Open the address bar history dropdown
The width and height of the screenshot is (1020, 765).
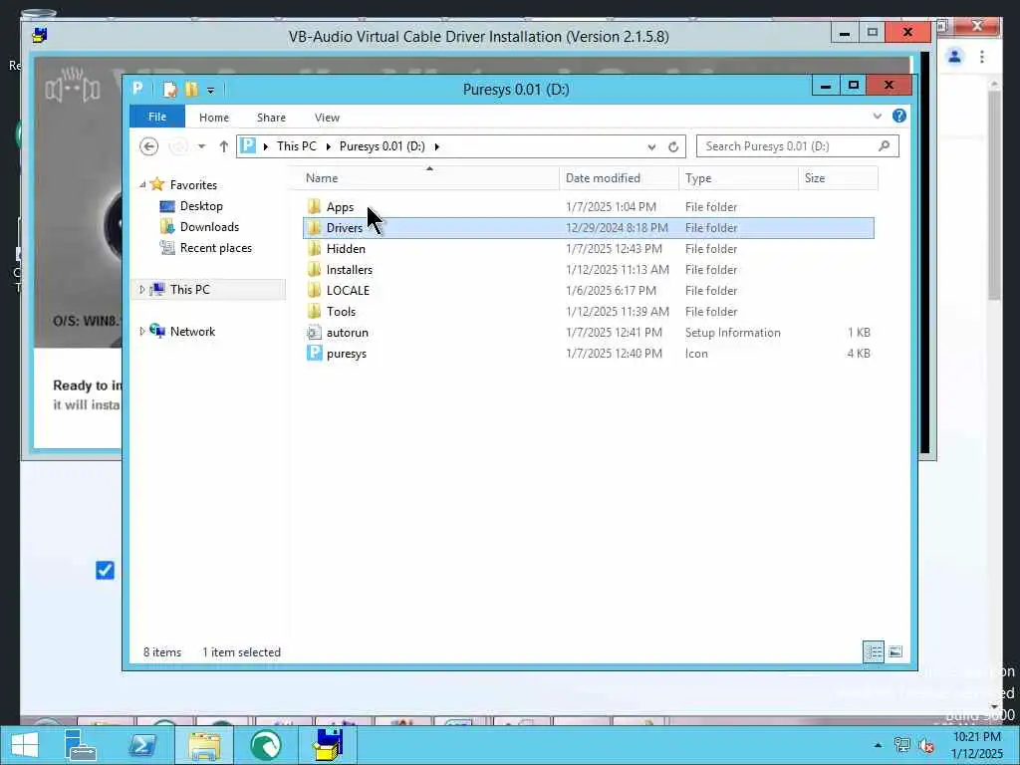click(651, 147)
